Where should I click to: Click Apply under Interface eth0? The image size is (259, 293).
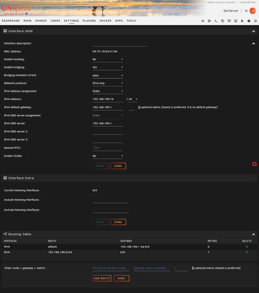100,166
